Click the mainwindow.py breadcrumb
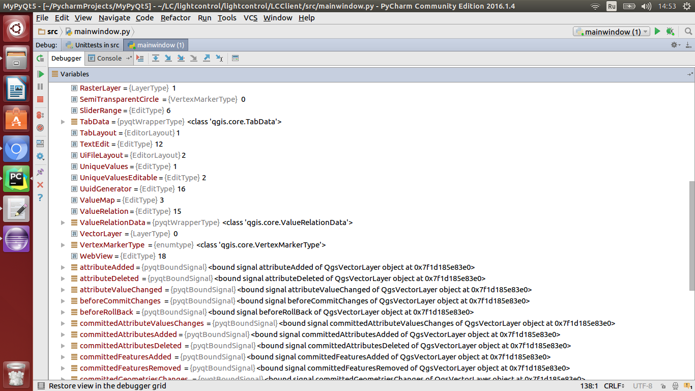This screenshot has width=695, height=391. coord(99,32)
